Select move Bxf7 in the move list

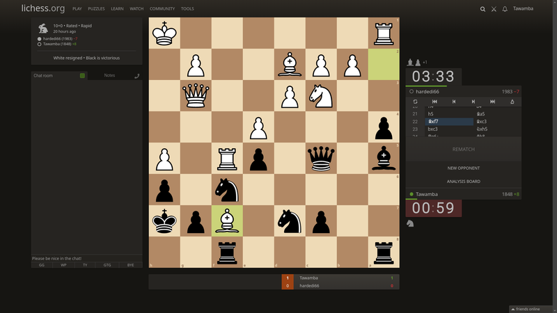click(x=449, y=121)
